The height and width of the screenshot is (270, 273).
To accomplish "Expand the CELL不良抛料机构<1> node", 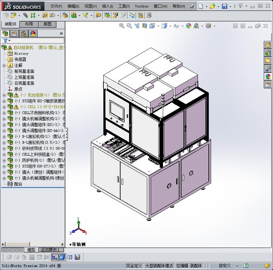I will [x=4, y=113].
